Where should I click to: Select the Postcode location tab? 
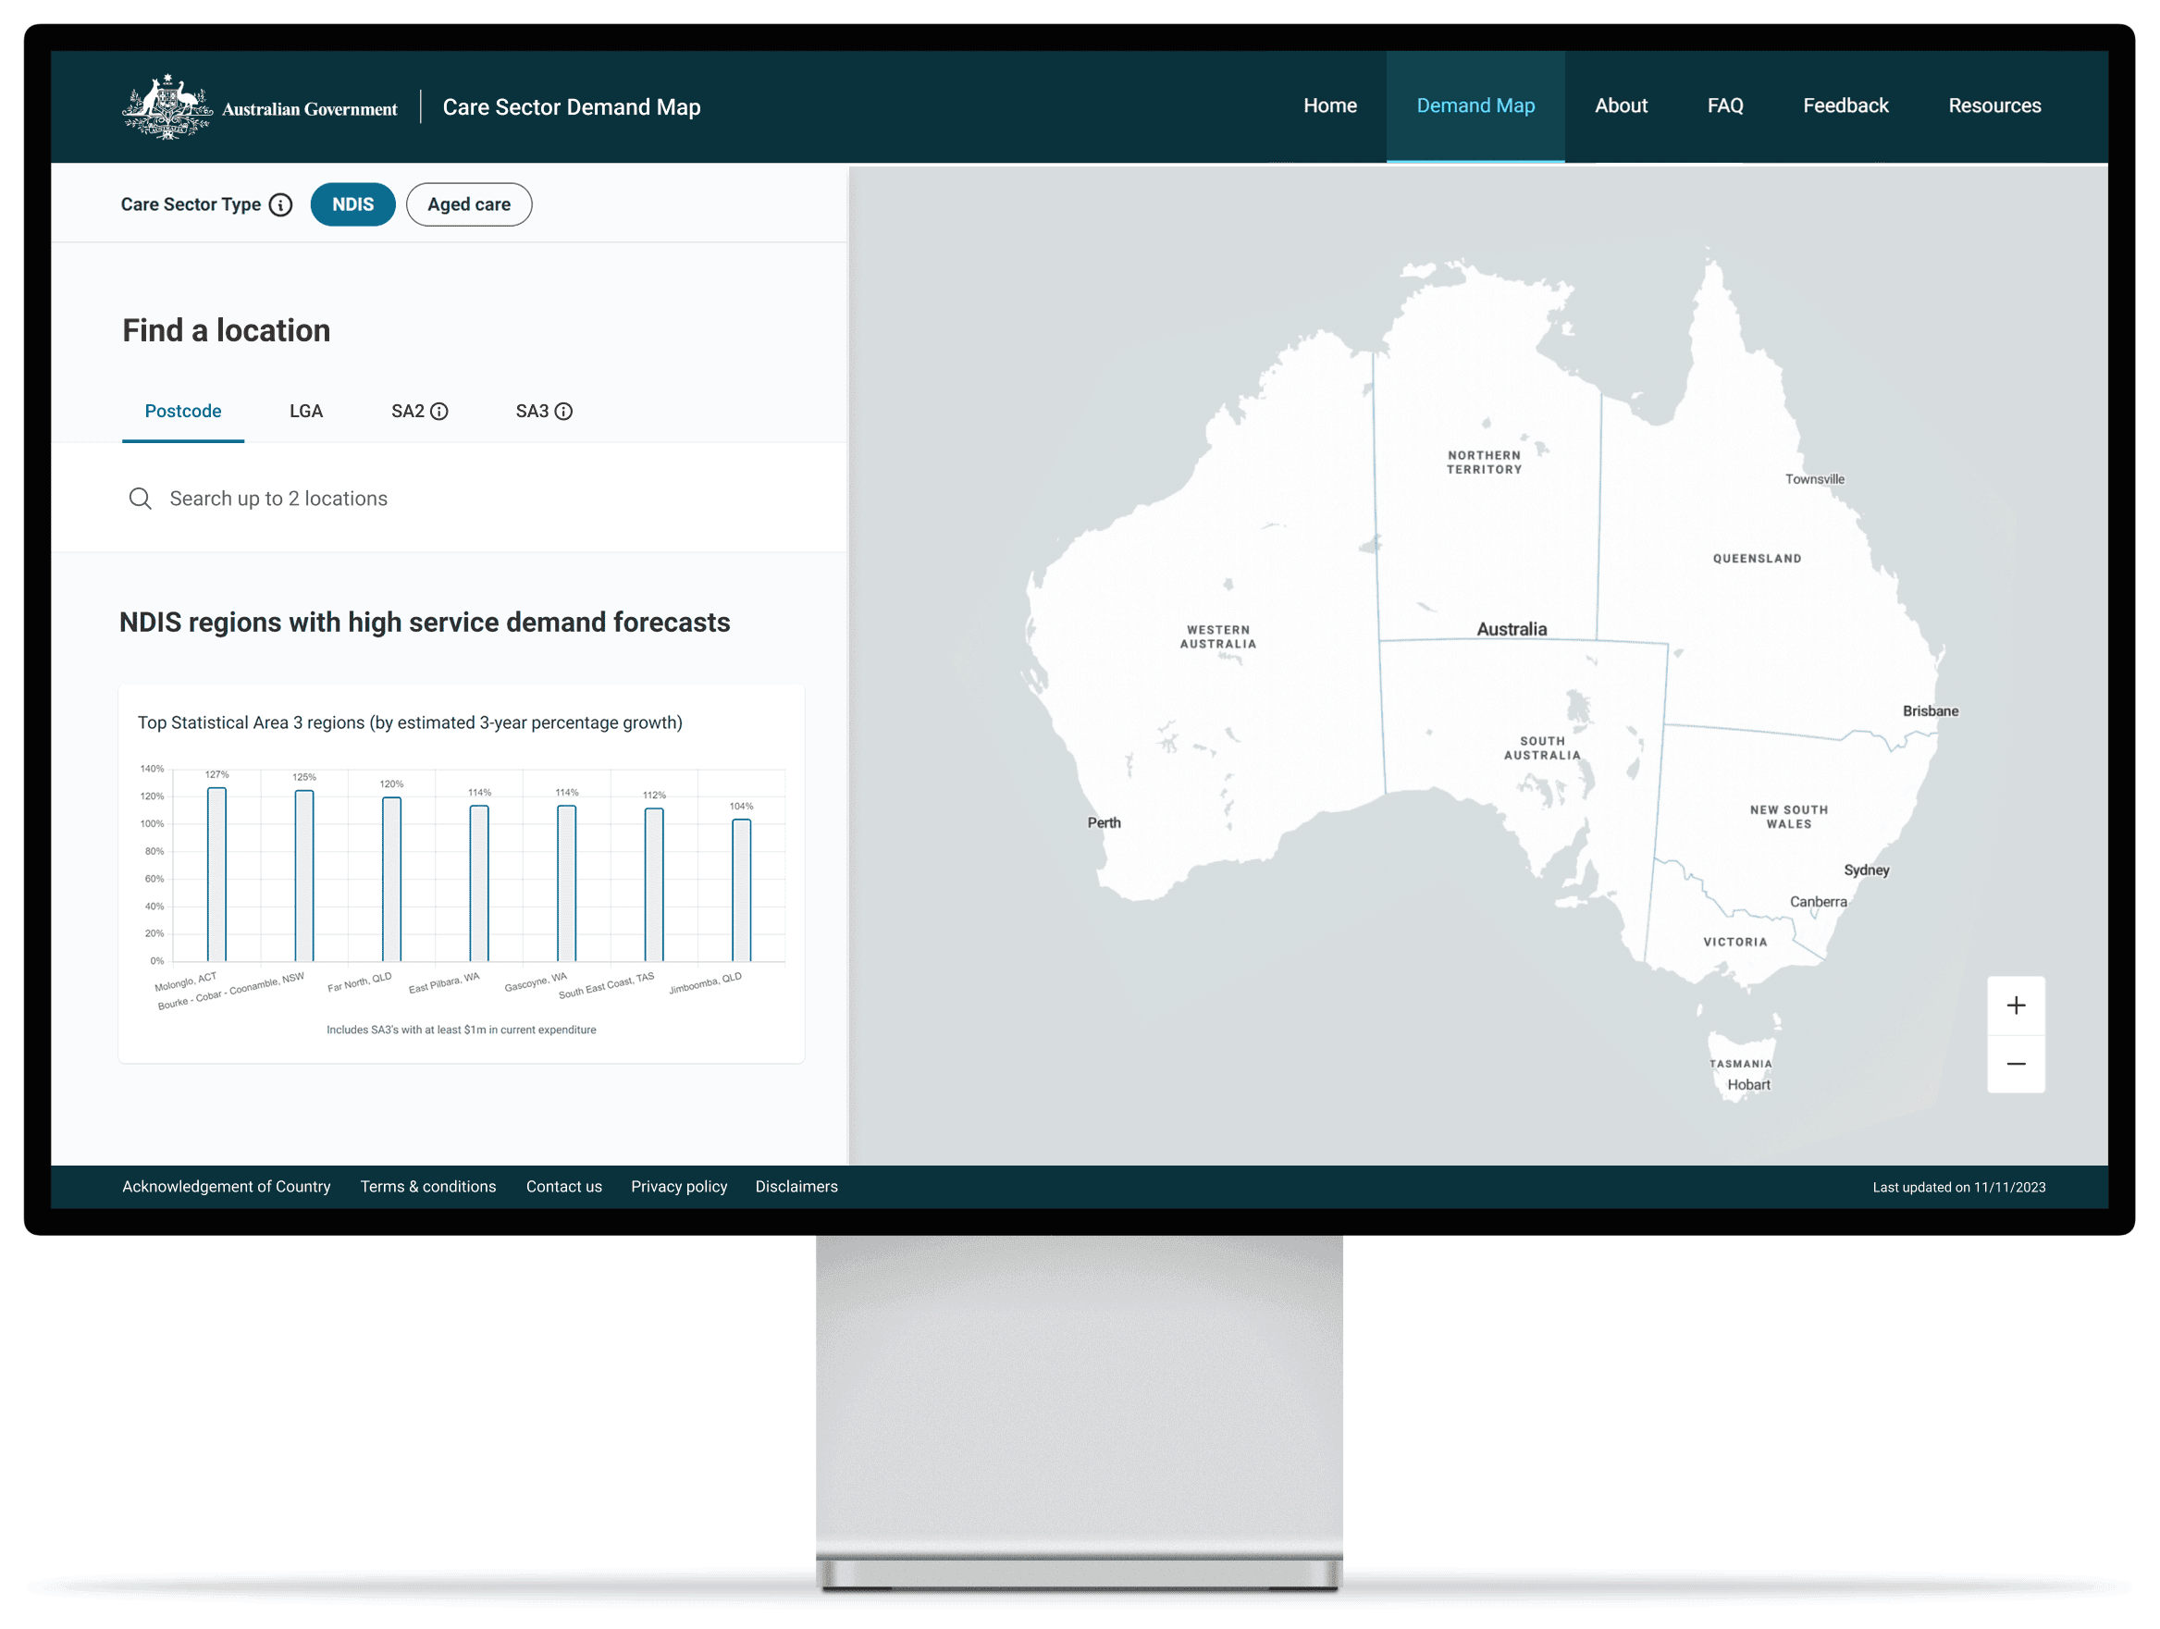point(181,411)
